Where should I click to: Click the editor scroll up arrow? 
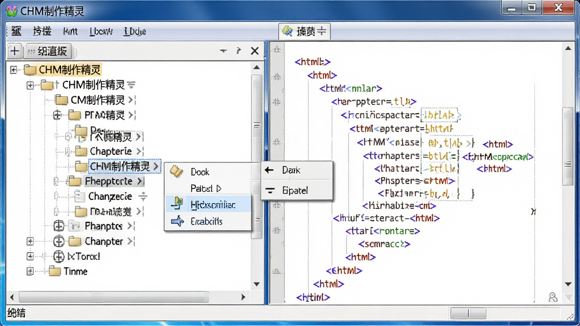click(569, 48)
